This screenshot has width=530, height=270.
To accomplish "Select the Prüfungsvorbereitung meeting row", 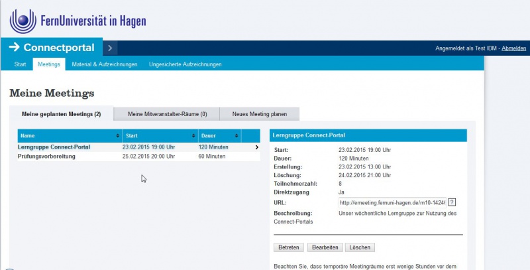I will 139,157.
